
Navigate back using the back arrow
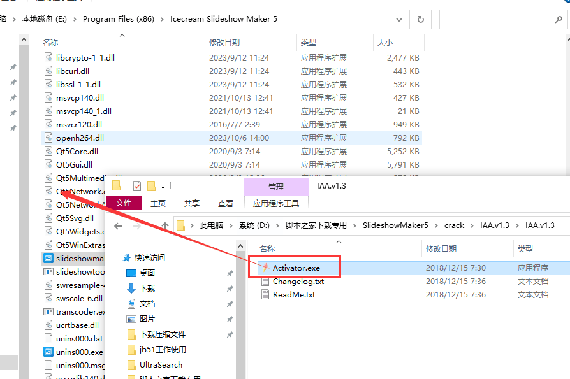click(x=118, y=225)
